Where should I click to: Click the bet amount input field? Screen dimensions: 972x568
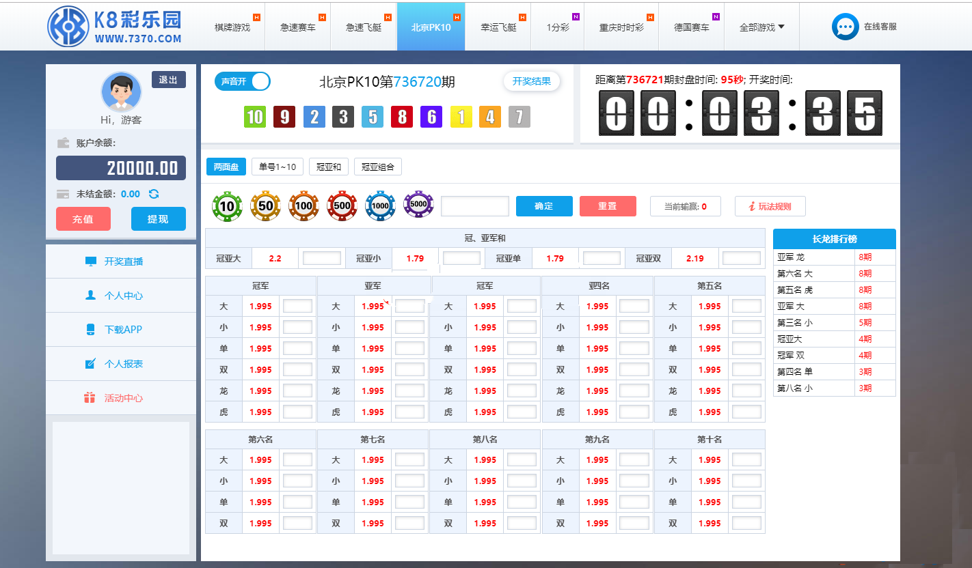(x=475, y=206)
